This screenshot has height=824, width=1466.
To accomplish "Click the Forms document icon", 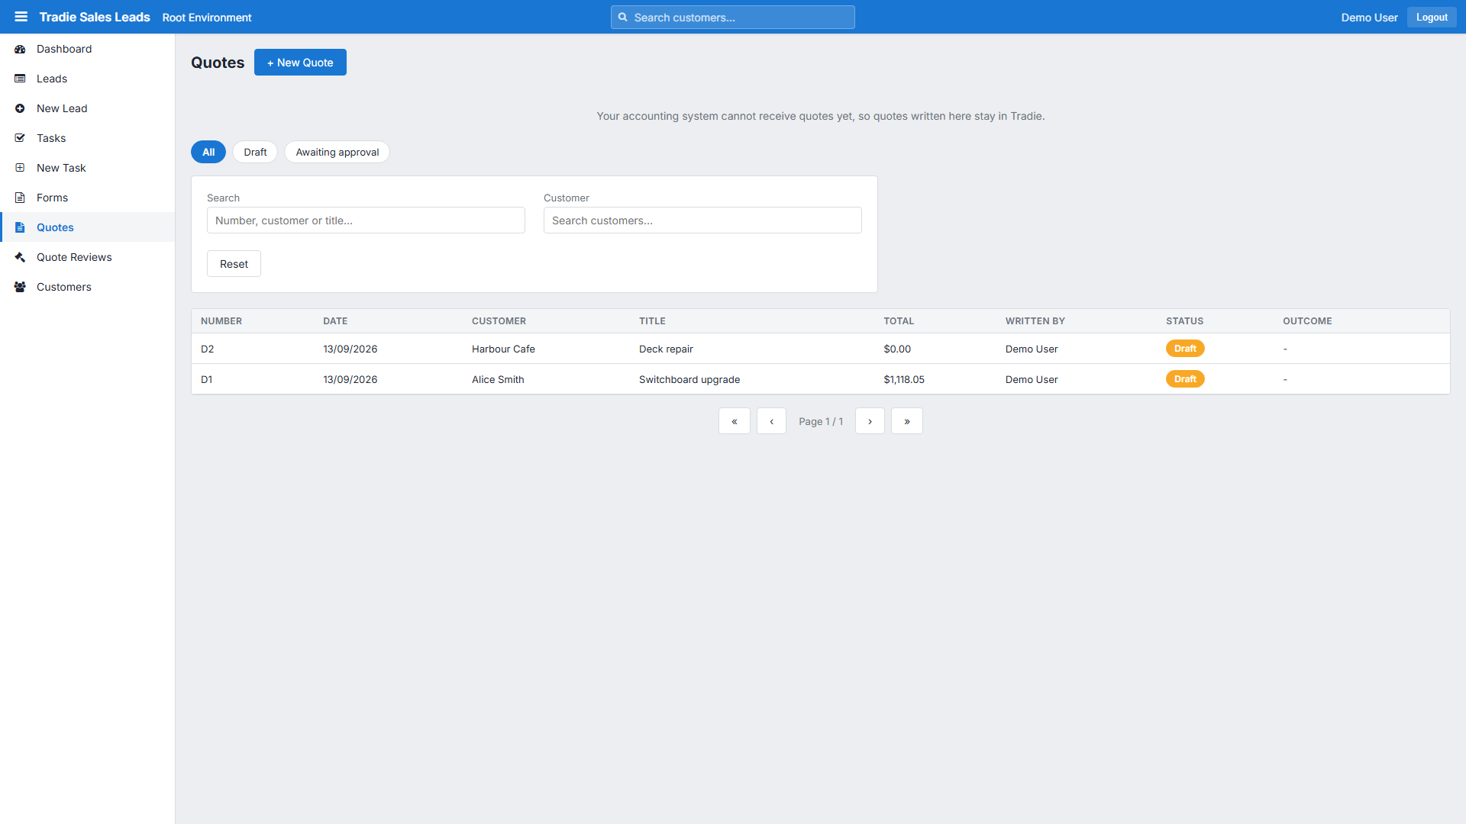I will pyautogui.click(x=20, y=198).
